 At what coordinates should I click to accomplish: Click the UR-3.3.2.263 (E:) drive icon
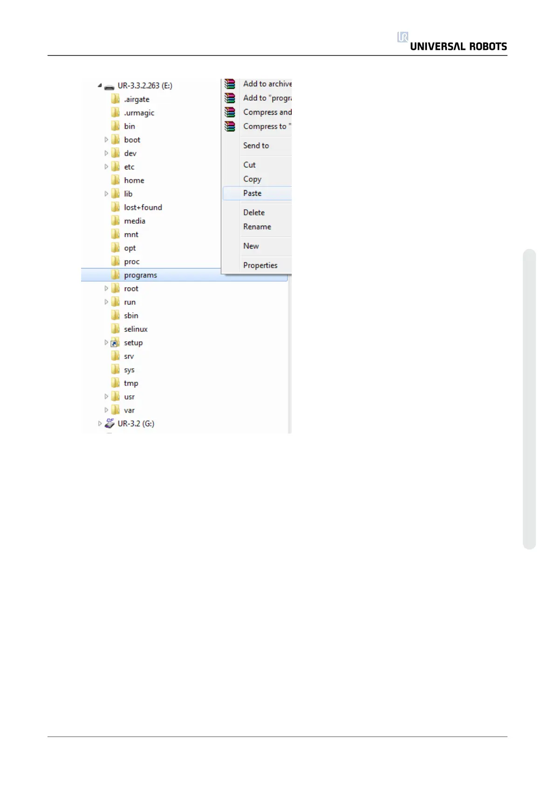(109, 87)
